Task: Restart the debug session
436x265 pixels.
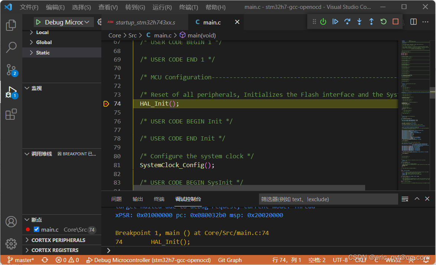Action: [383, 21]
